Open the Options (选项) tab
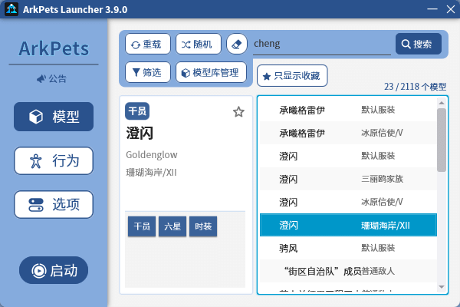This screenshot has width=460, height=307. [54, 205]
